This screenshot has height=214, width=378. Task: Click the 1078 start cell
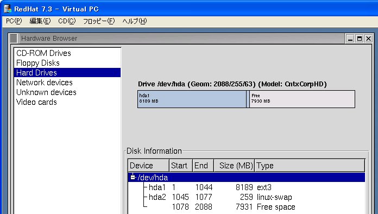tap(180, 207)
